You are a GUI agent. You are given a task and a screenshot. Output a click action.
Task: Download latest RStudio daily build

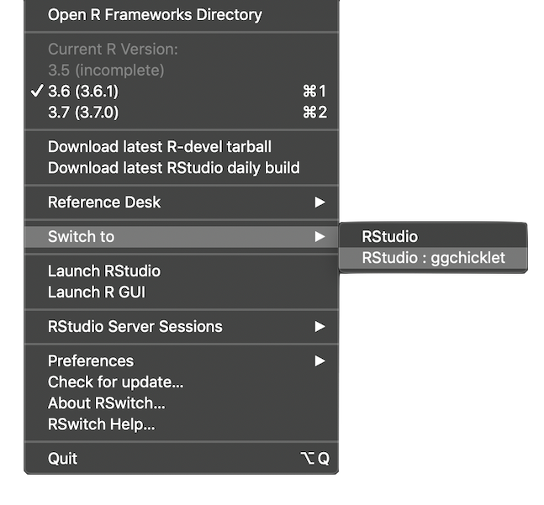coord(173,168)
